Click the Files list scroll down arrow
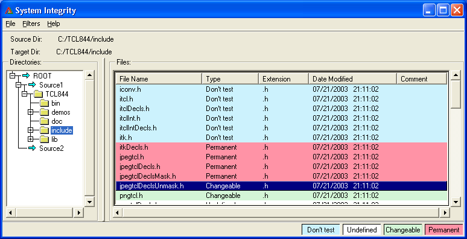 [456, 202]
